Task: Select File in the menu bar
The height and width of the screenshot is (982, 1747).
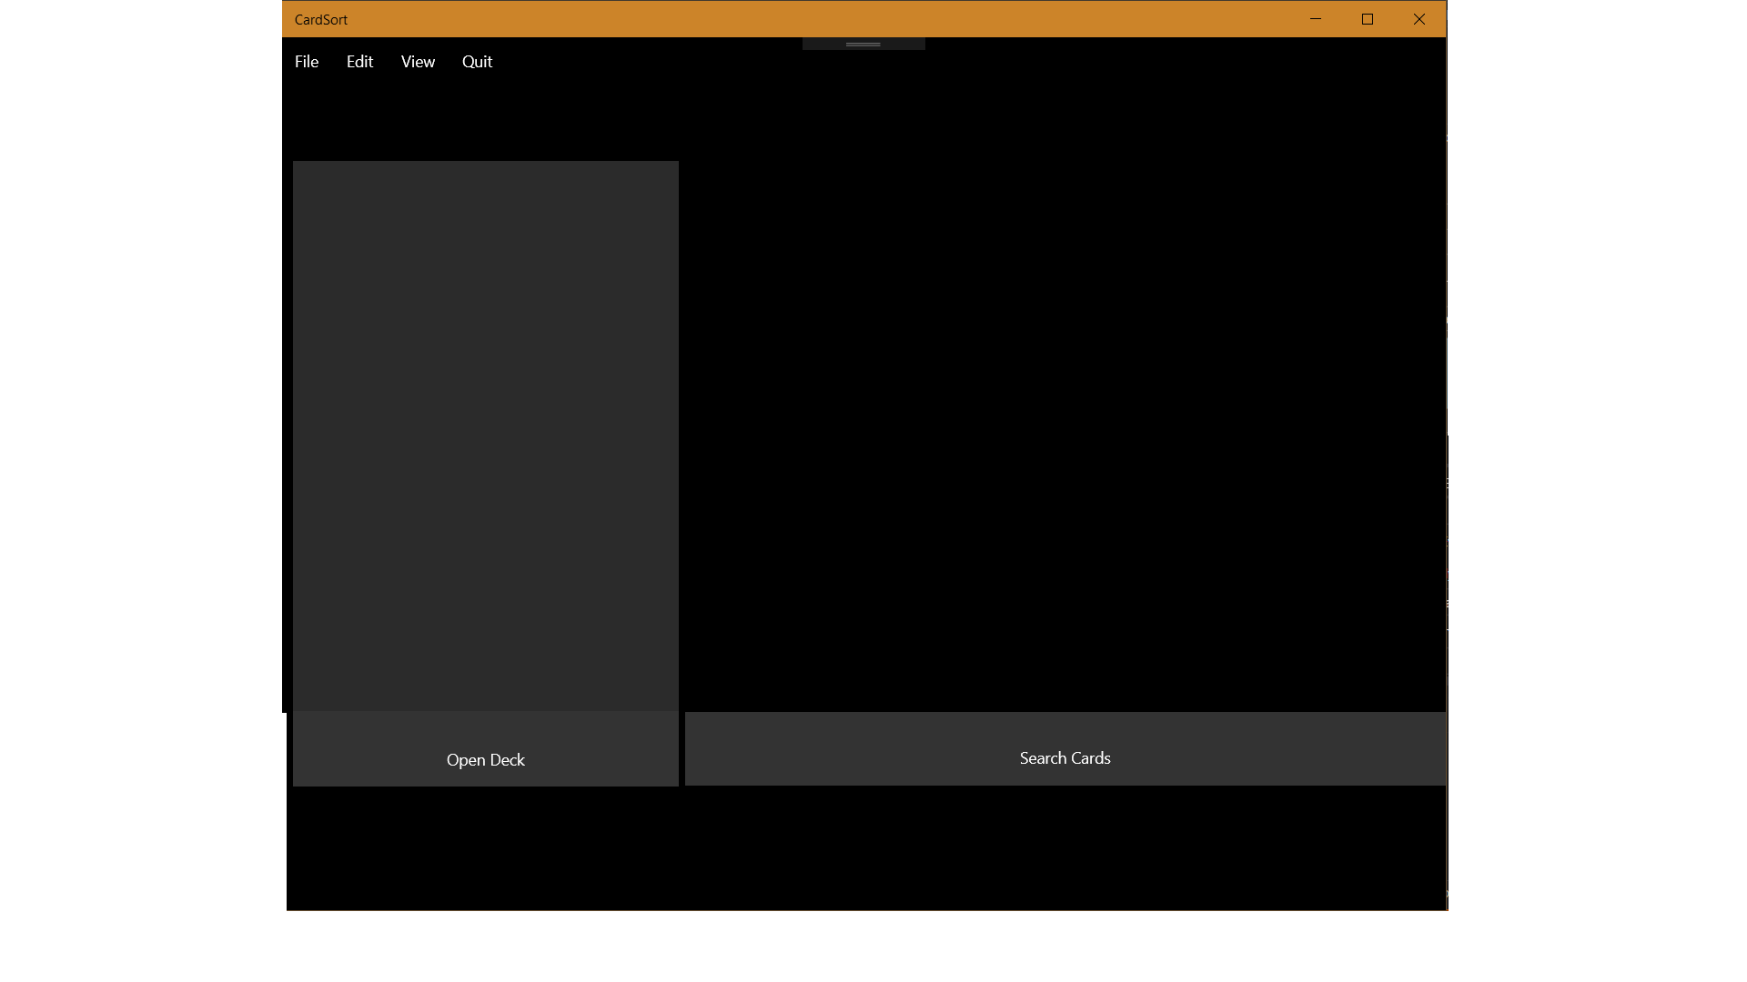Action: click(307, 62)
